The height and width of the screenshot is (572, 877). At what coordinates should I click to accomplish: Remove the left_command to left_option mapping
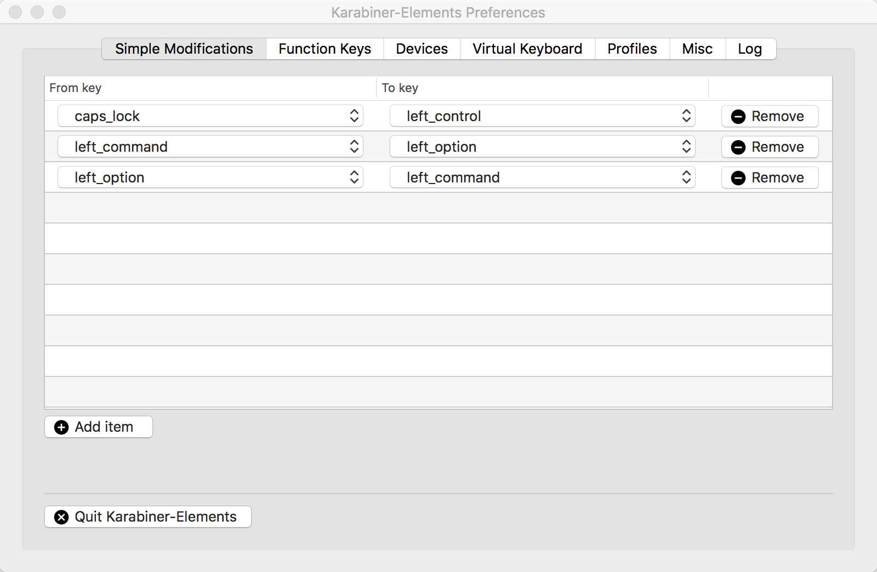[770, 147]
